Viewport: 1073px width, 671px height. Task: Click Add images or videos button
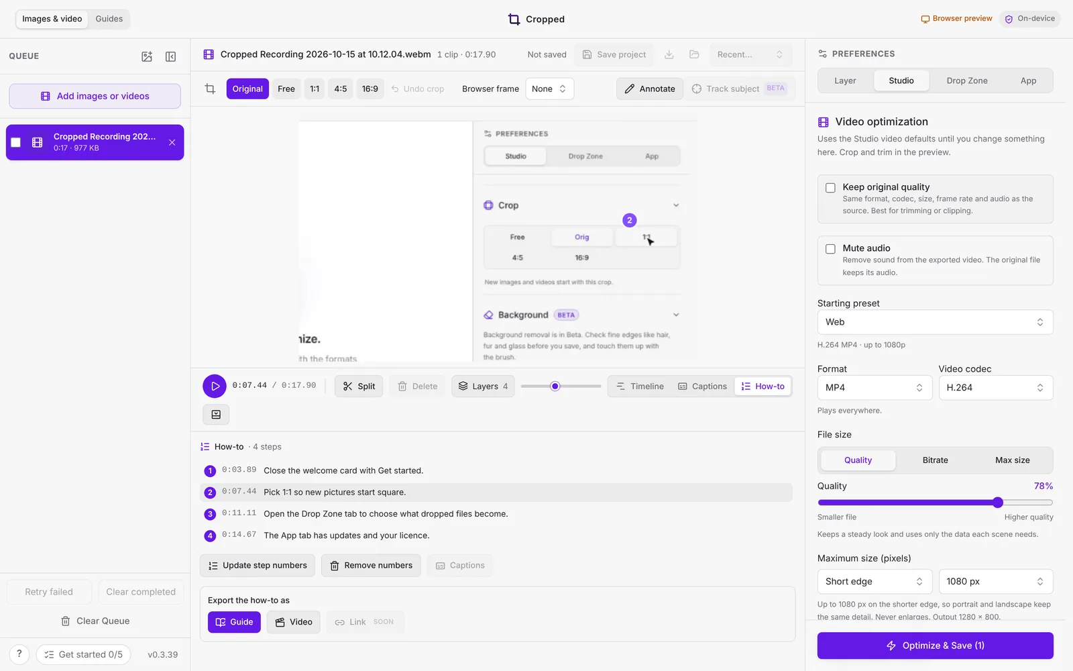[95, 96]
